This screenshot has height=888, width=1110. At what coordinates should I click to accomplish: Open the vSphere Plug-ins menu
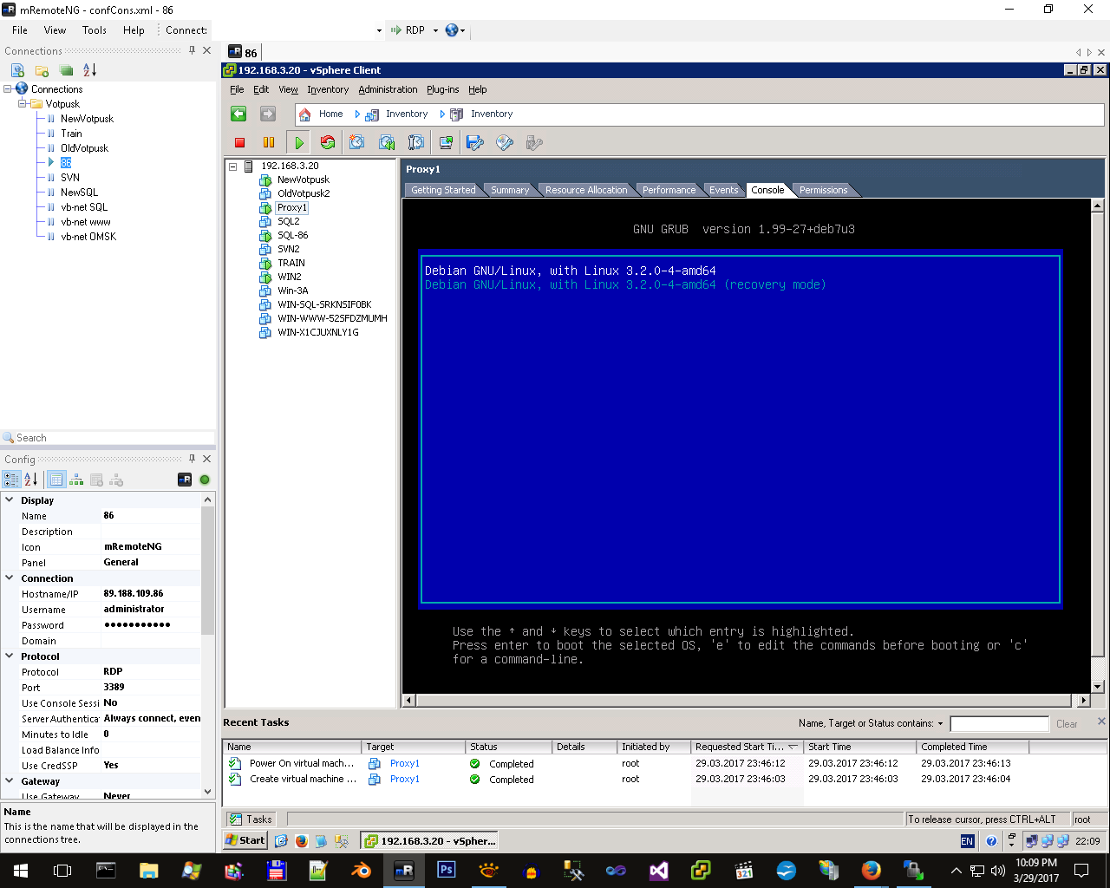(443, 89)
